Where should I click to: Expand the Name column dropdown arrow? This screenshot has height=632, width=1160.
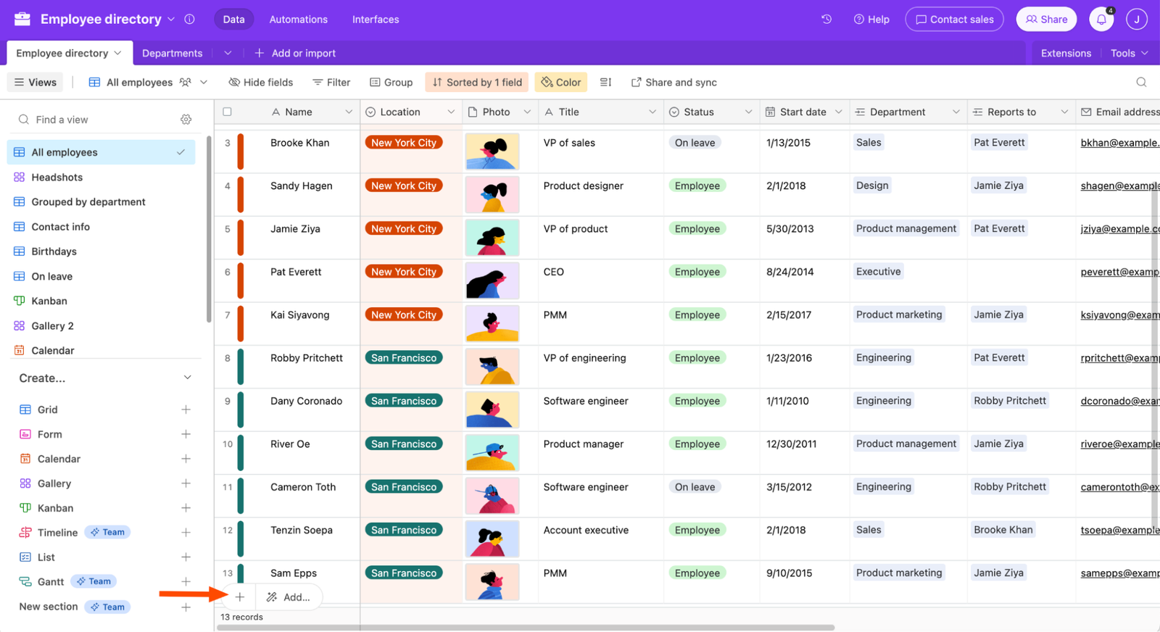coord(349,112)
